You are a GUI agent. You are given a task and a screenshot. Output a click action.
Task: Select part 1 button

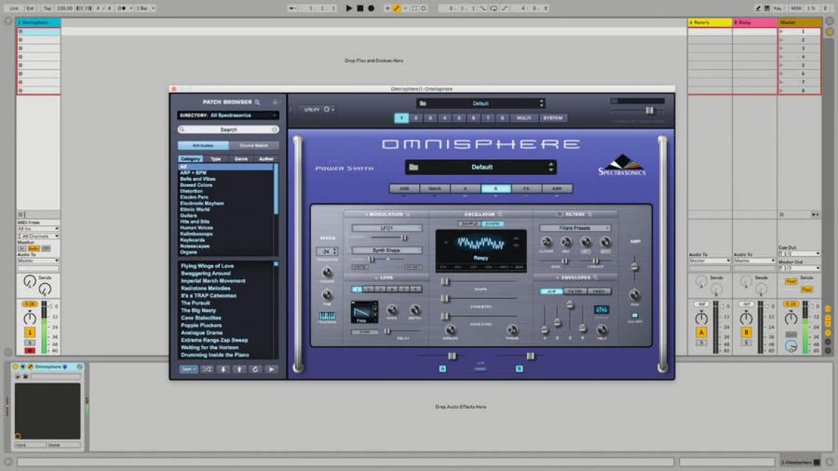click(401, 118)
